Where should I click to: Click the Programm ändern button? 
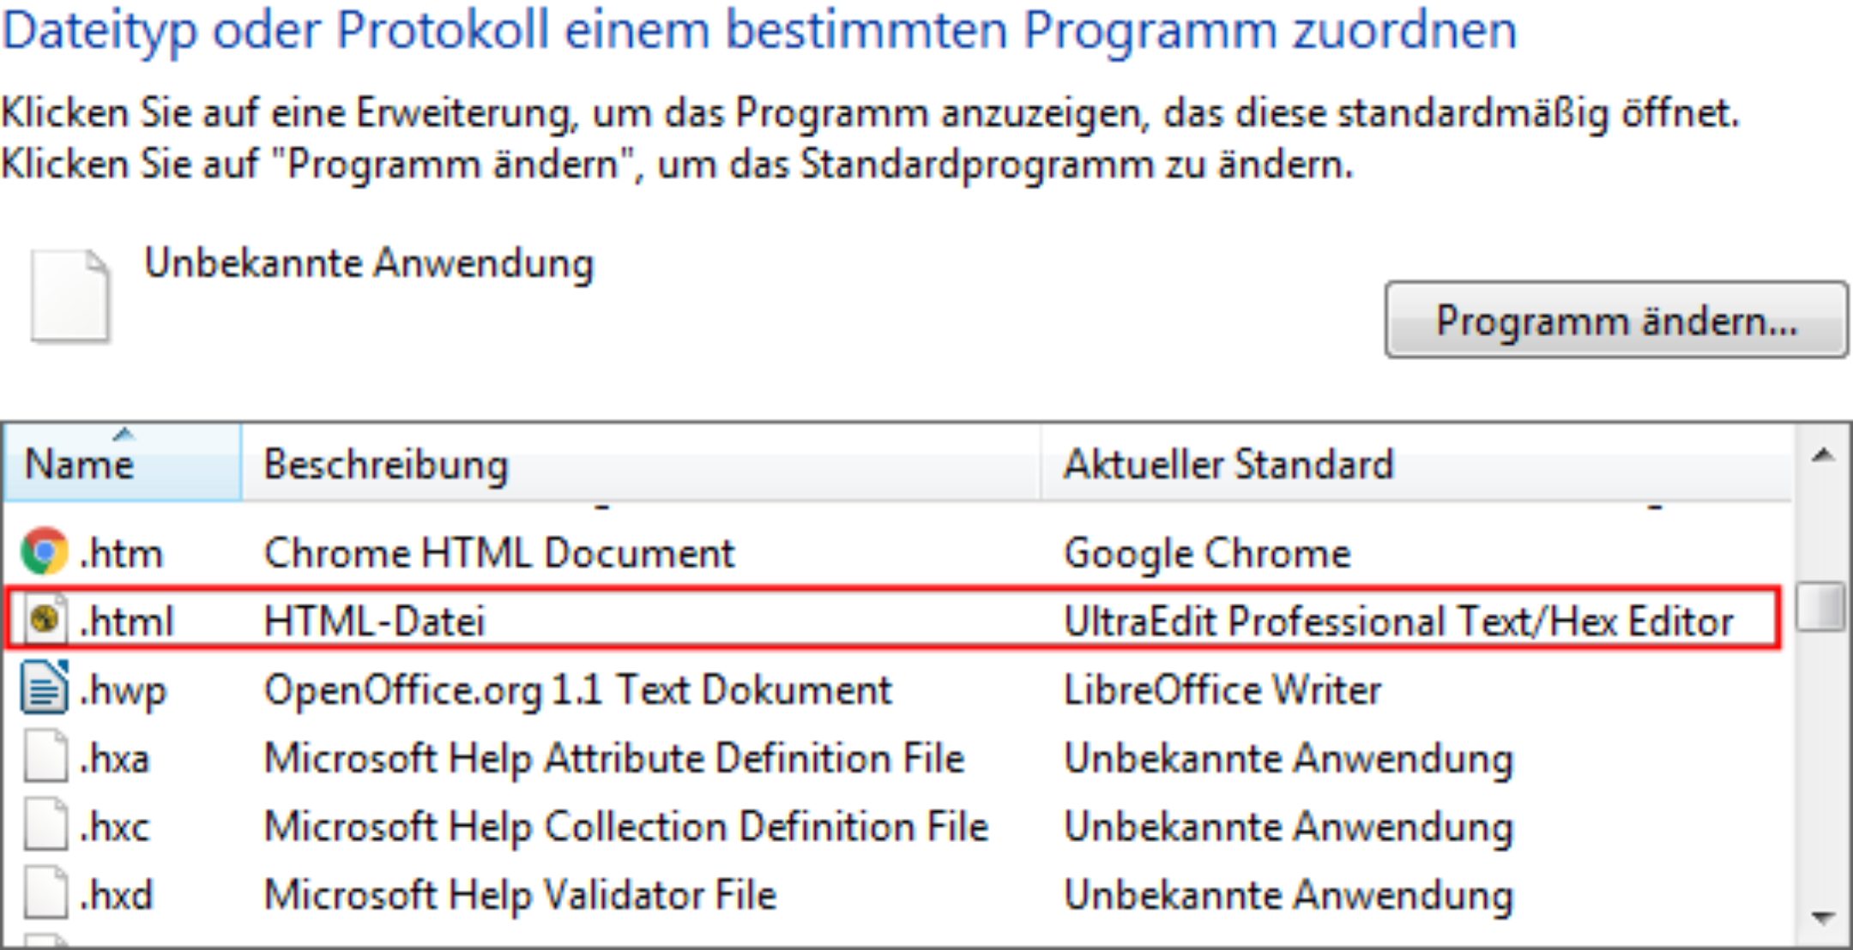[x=1616, y=320]
